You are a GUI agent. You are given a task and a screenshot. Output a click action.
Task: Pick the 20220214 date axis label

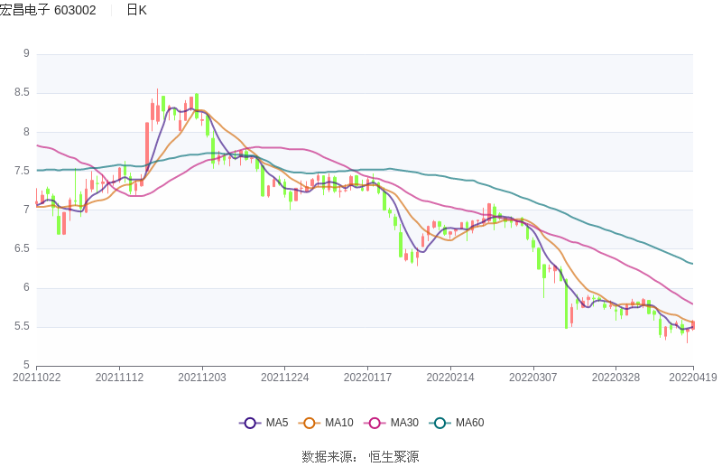pos(449,378)
